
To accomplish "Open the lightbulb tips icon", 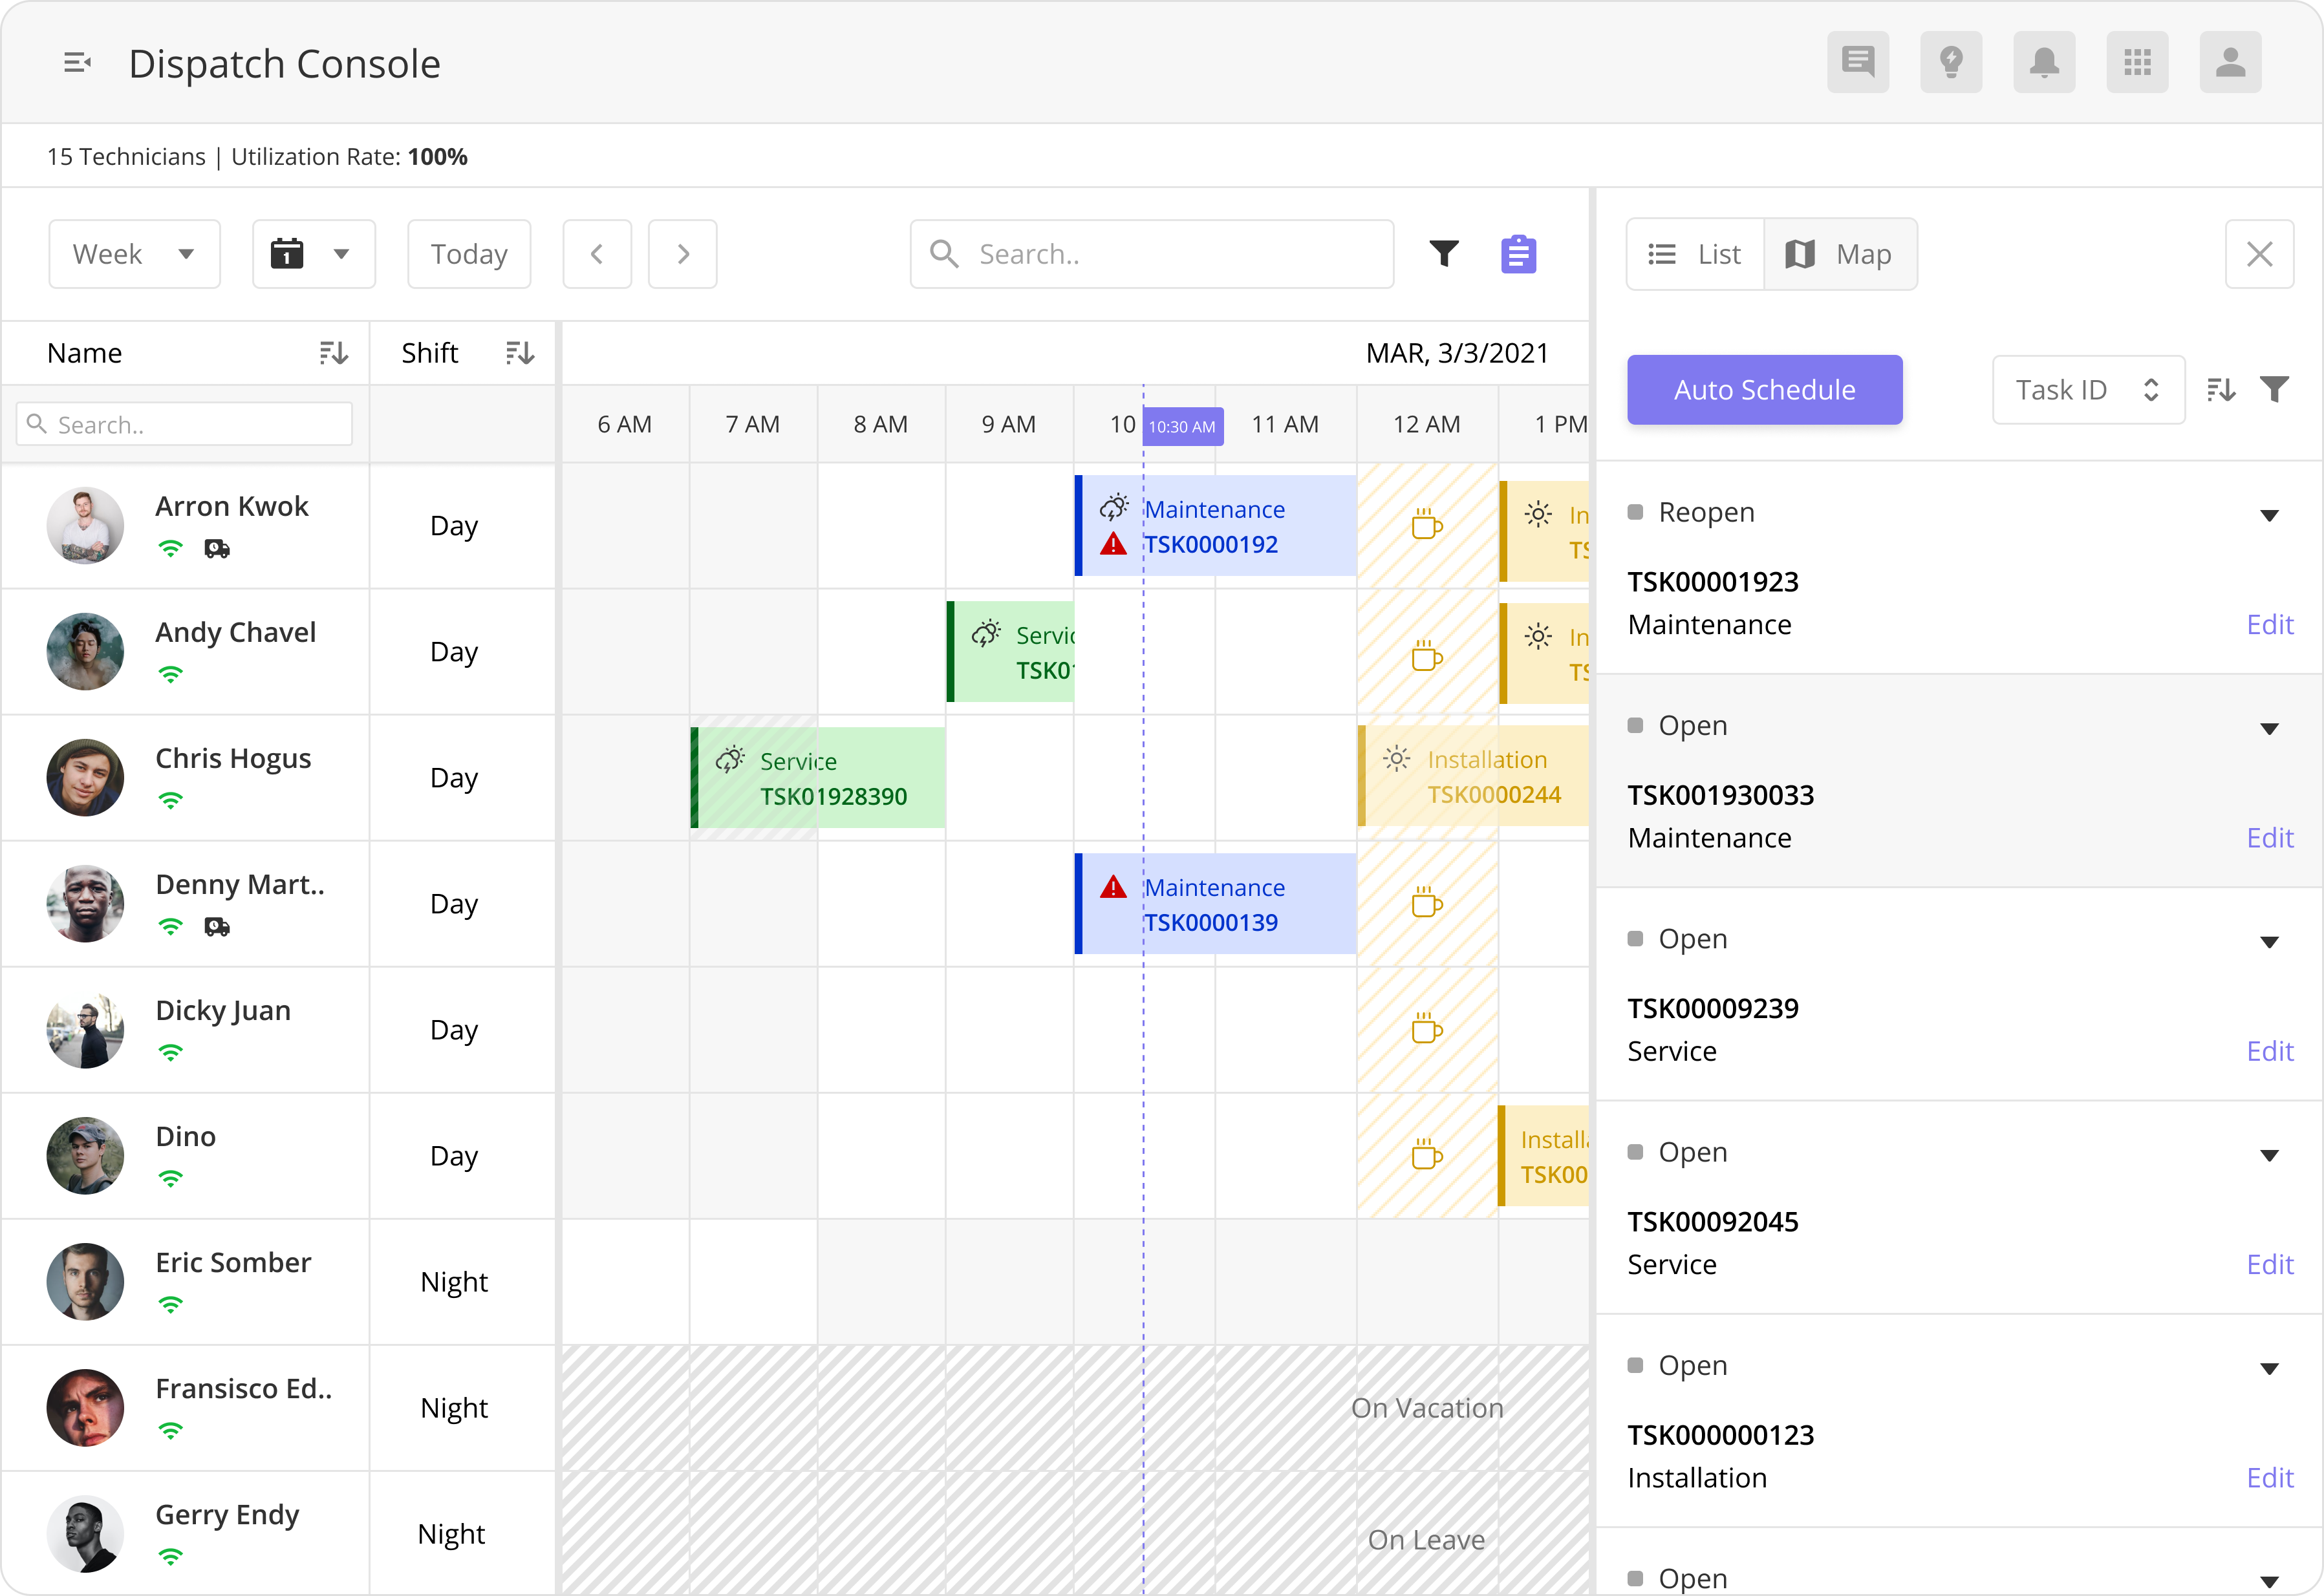I will pos(1951,62).
